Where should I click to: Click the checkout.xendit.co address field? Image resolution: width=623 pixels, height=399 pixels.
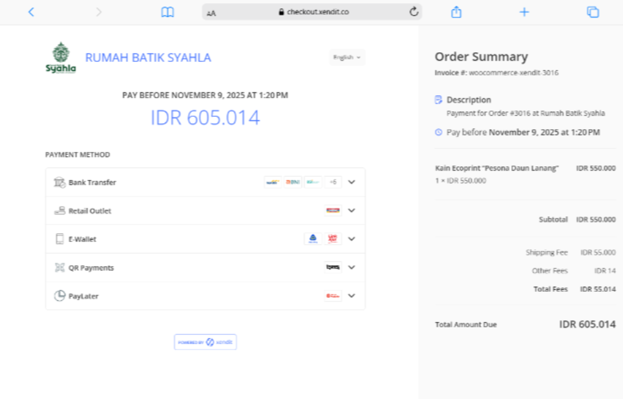[x=313, y=12]
